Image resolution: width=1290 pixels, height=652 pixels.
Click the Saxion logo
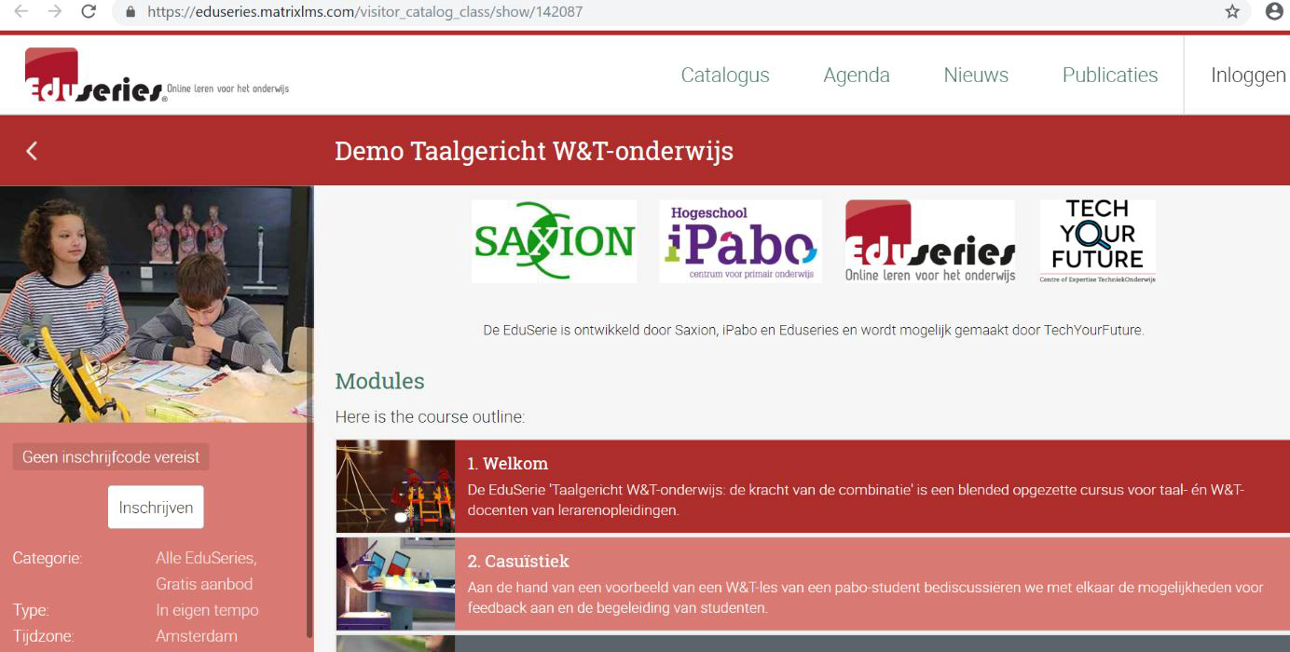click(554, 241)
